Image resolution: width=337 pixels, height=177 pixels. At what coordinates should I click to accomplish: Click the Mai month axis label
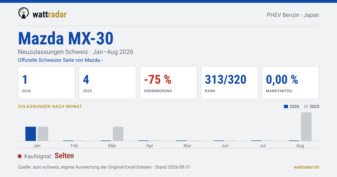click(187, 146)
